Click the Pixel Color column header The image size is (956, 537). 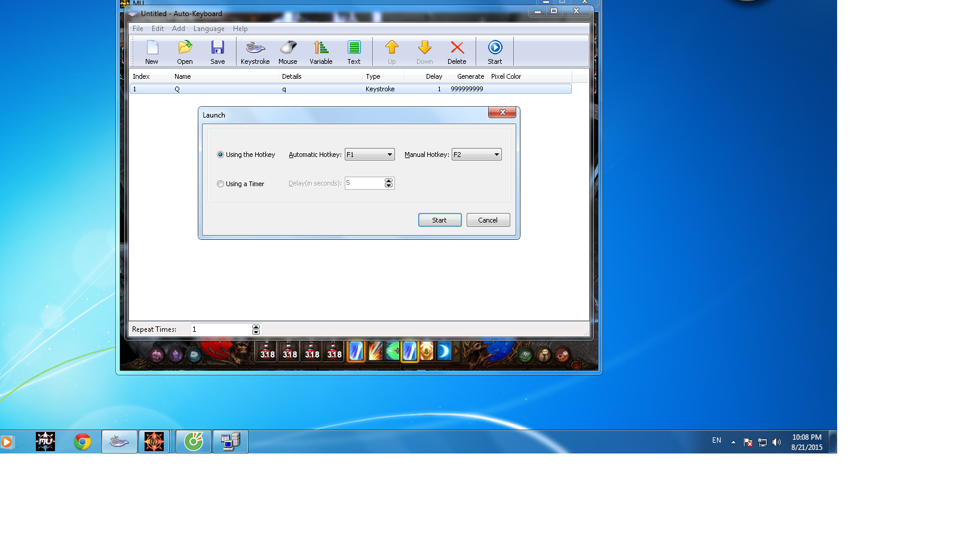pos(530,76)
